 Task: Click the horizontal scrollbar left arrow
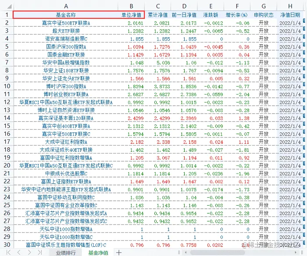[186, 252]
